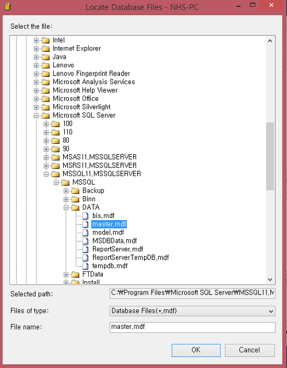Click in the File name field

[192, 327]
